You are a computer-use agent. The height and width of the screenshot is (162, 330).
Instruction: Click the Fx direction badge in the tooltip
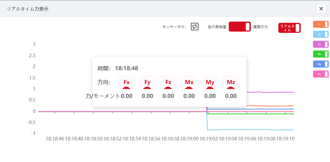pos(126,82)
